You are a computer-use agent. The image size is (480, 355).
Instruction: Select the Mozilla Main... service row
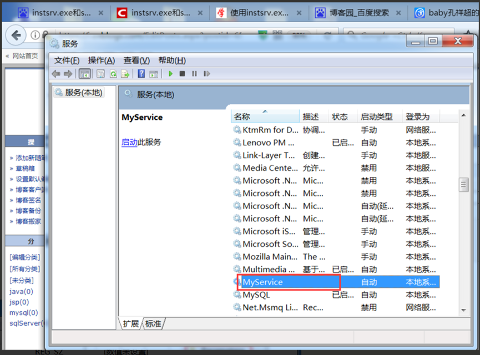pos(336,257)
